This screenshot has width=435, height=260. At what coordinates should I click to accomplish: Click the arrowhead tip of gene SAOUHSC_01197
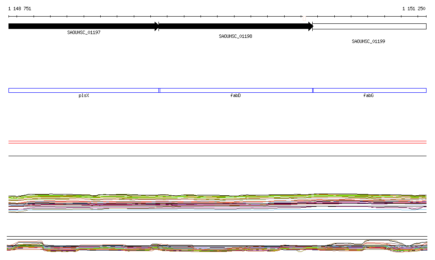coord(157,26)
